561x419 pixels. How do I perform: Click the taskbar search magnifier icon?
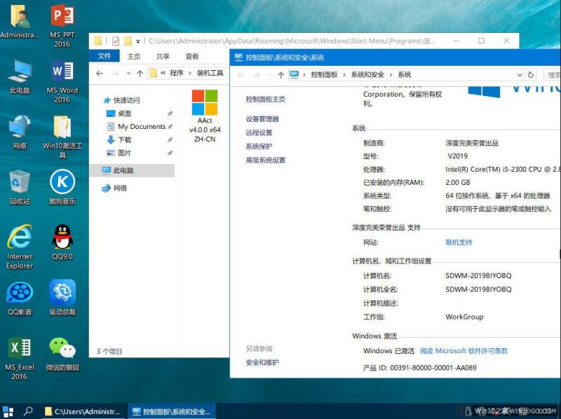pyautogui.click(x=29, y=411)
